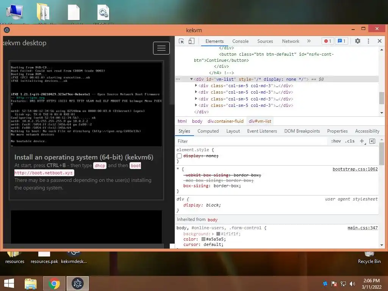Toggle the :hov element state button

[x=336, y=141]
